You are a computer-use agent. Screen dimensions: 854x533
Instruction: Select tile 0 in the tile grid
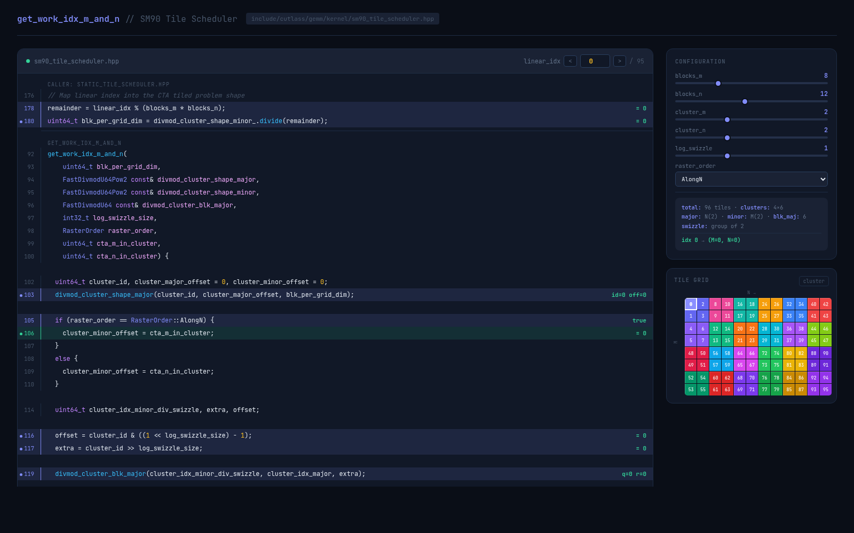click(690, 304)
